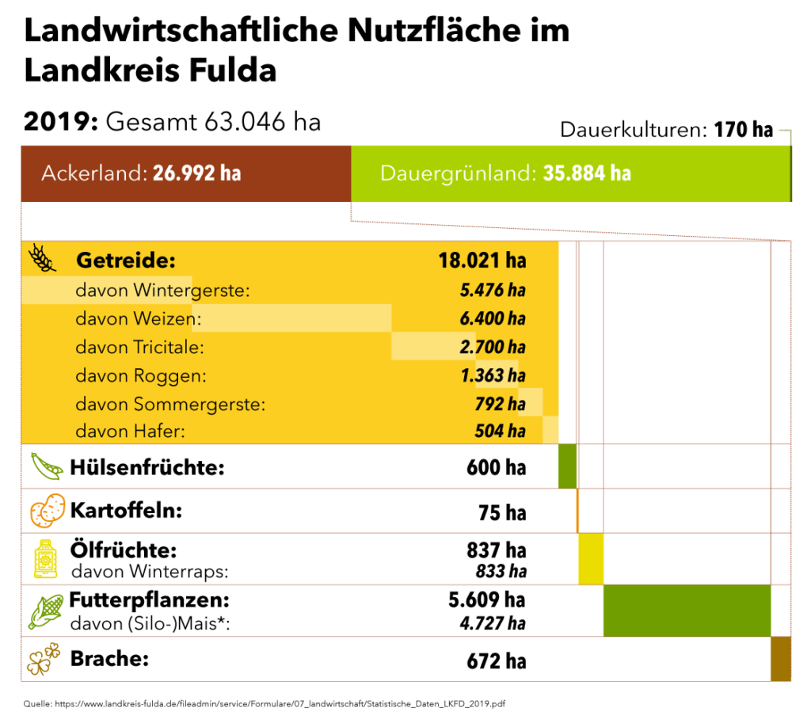This screenshot has width=811, height=723.
Task: Select the davon Sommergerste label
Action: tap(170, 405)
